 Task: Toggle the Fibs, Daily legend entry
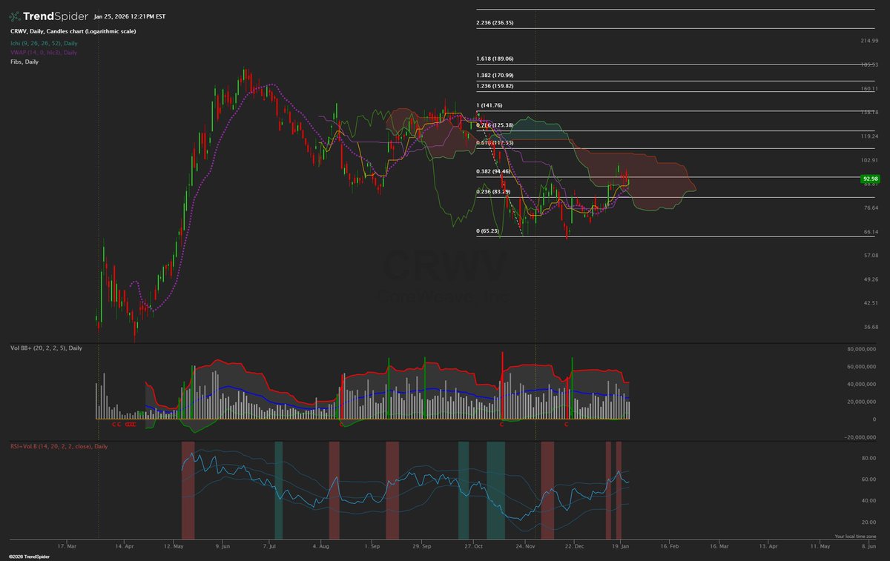pos(23,62)
